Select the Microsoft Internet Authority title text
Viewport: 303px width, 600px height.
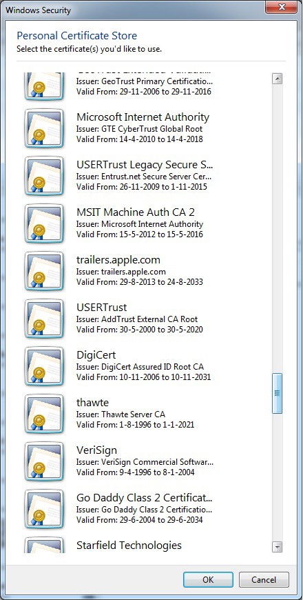pyautogui.click(x=143, y=117)
